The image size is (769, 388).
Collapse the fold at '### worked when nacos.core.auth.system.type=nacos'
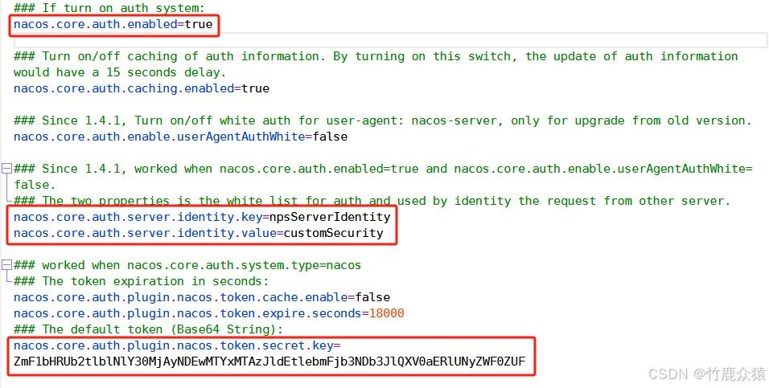pyautogui.click(x=6, y=265)
